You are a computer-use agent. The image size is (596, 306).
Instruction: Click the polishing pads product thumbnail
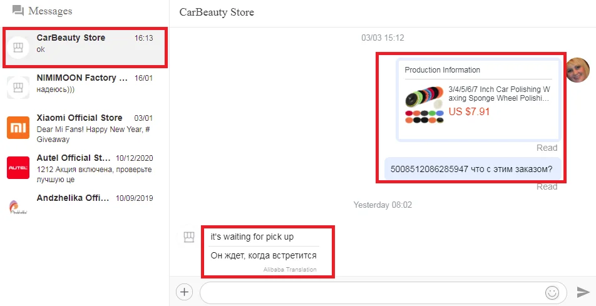click(x=424, y=105)
